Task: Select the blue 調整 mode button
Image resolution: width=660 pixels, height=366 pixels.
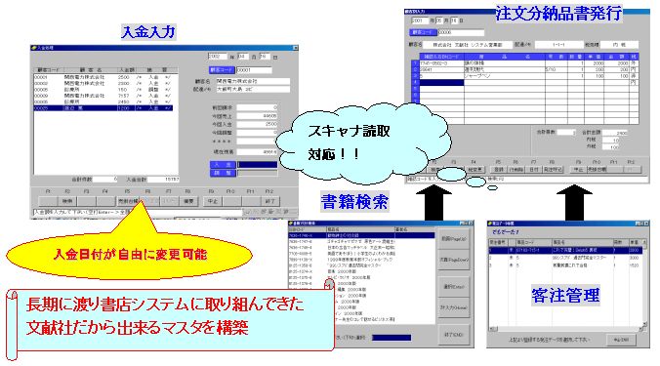Action: point(223,173)
